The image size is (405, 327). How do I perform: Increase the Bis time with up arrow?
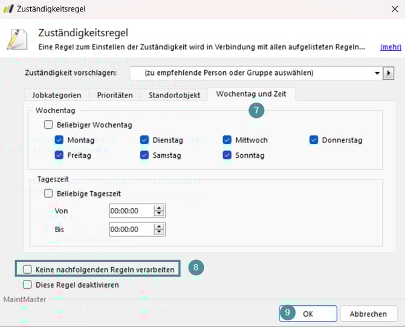pyautogui.click(x=159, y=227)
